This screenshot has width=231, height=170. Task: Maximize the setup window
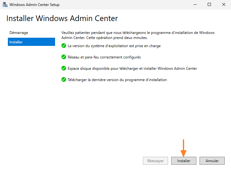(209, 5)
